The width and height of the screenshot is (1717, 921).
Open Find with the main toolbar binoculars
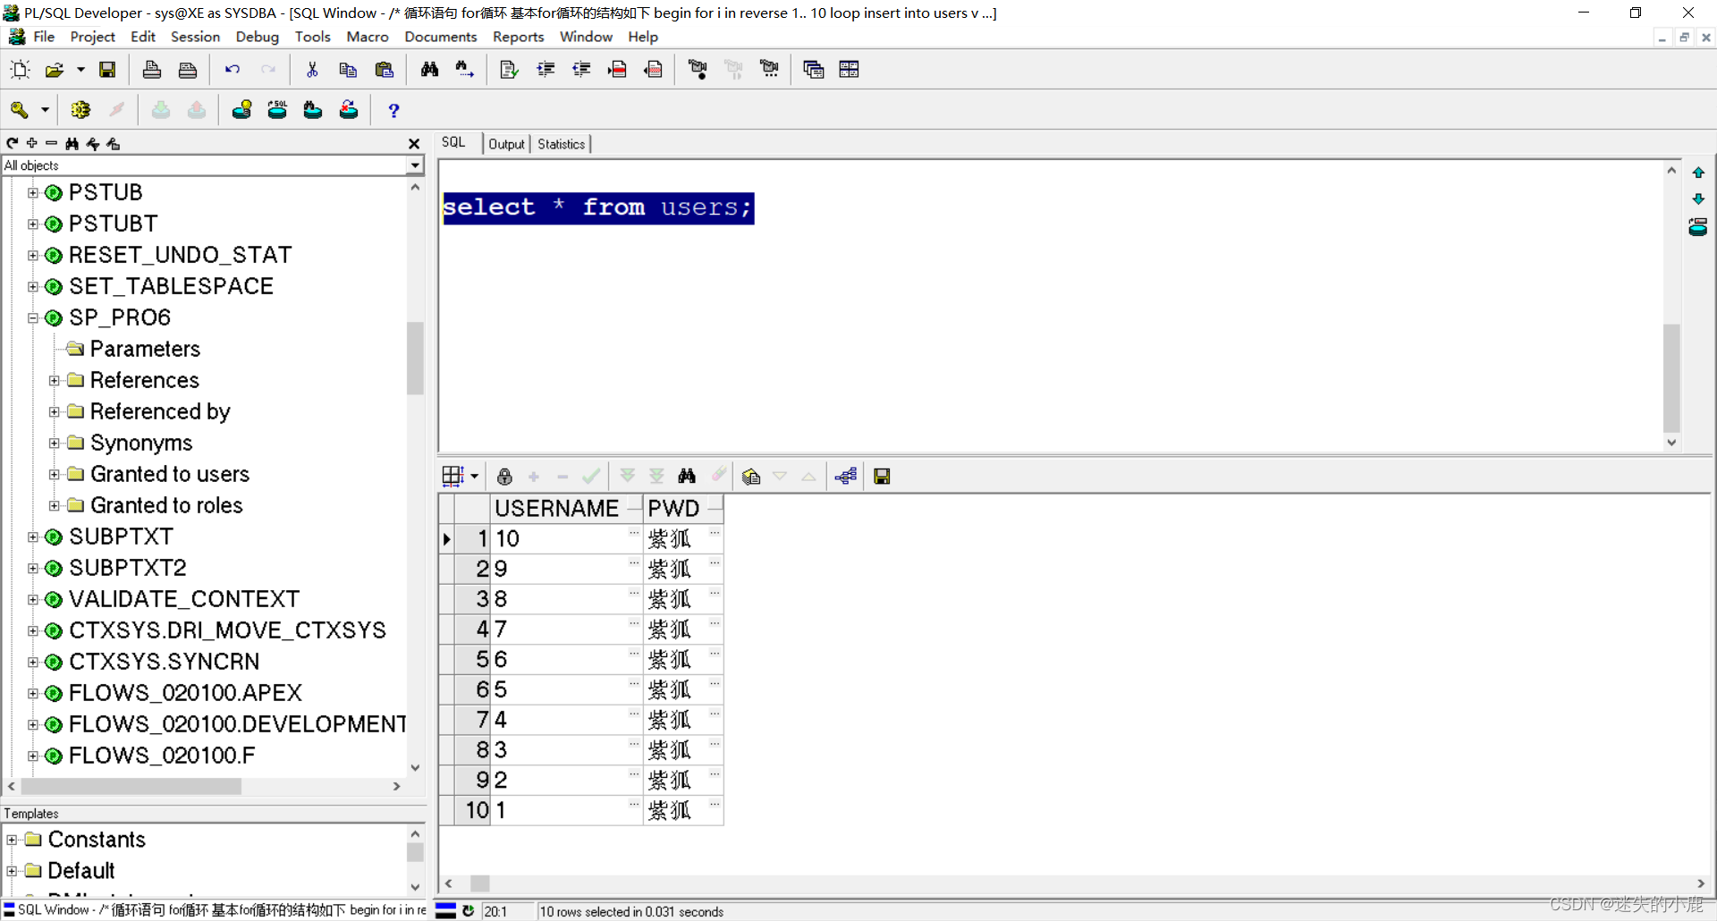tap(429, 70)
